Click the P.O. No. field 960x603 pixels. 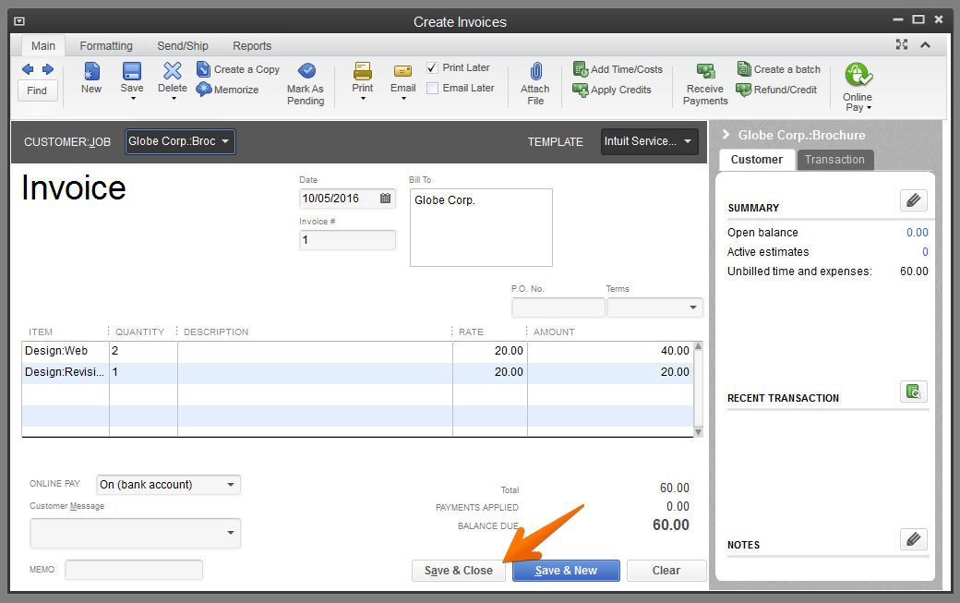(x=558, y=308)
